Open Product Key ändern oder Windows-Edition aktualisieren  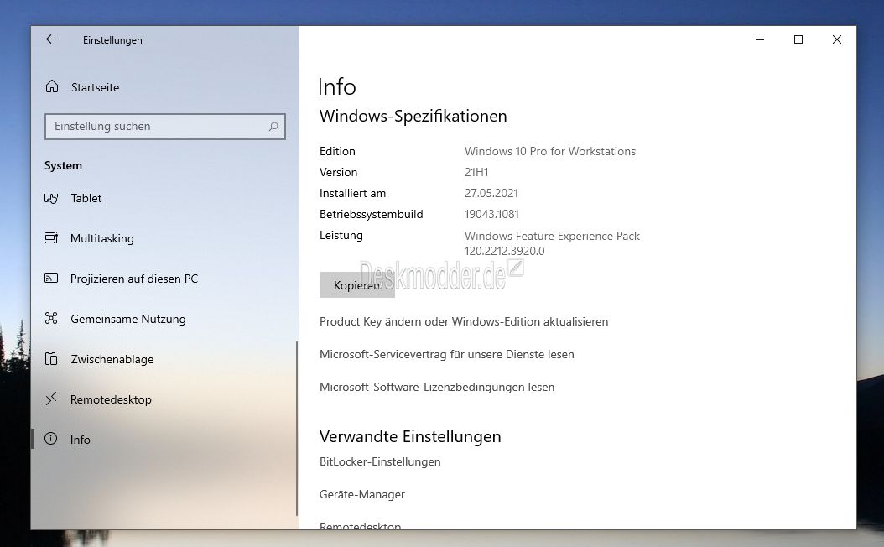coord(464,321)
